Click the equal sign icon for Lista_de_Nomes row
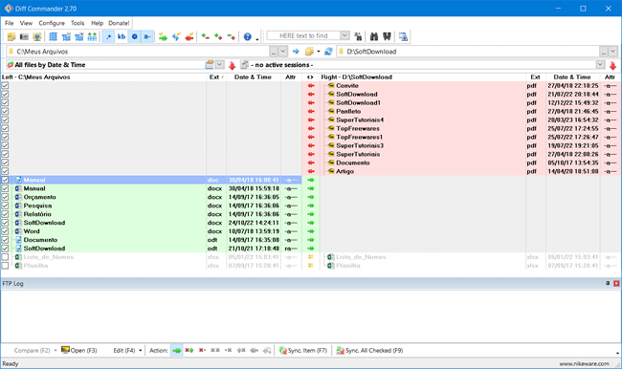The image size is (622, 369). [311, 257]
